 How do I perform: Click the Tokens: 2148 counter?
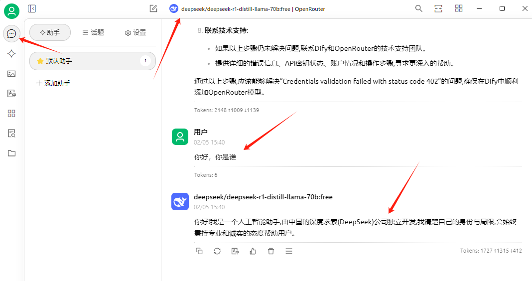coord(226,110)
